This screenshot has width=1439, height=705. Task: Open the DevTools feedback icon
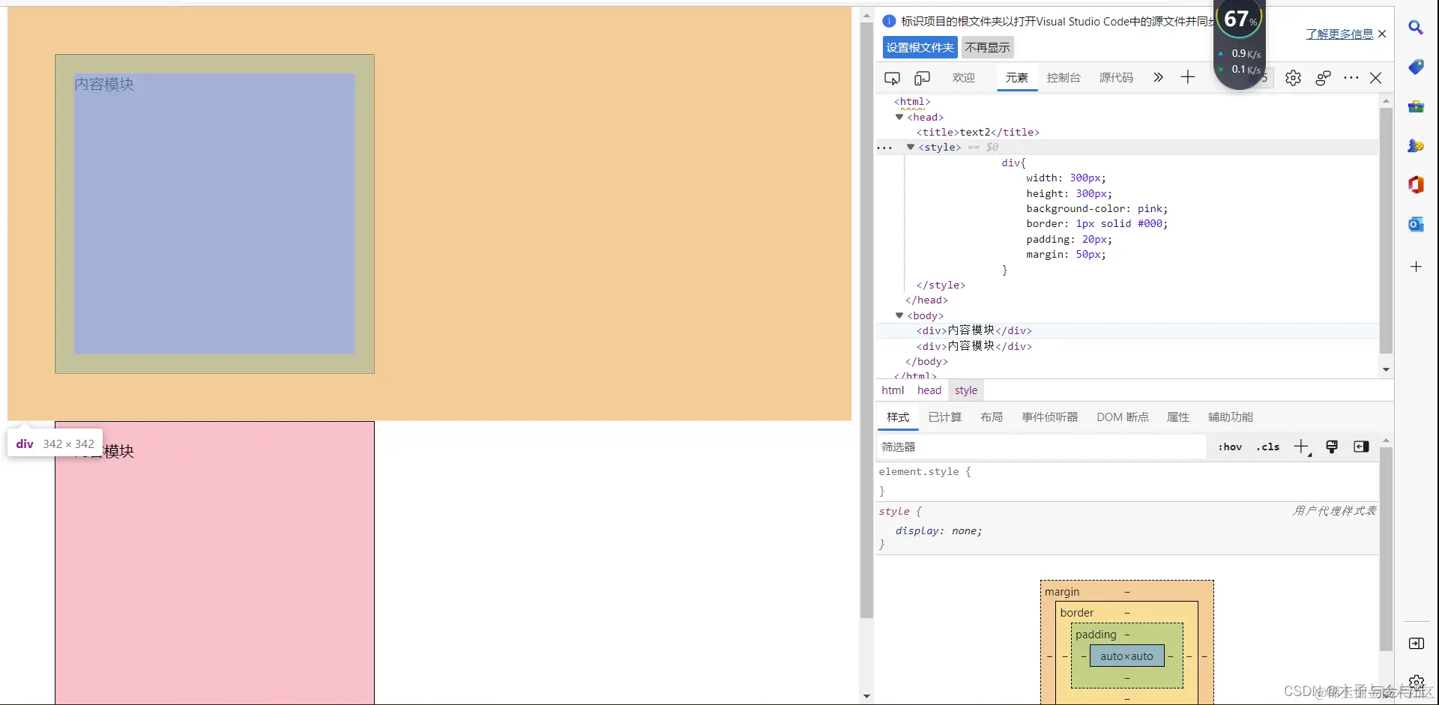click(1323, 78)
